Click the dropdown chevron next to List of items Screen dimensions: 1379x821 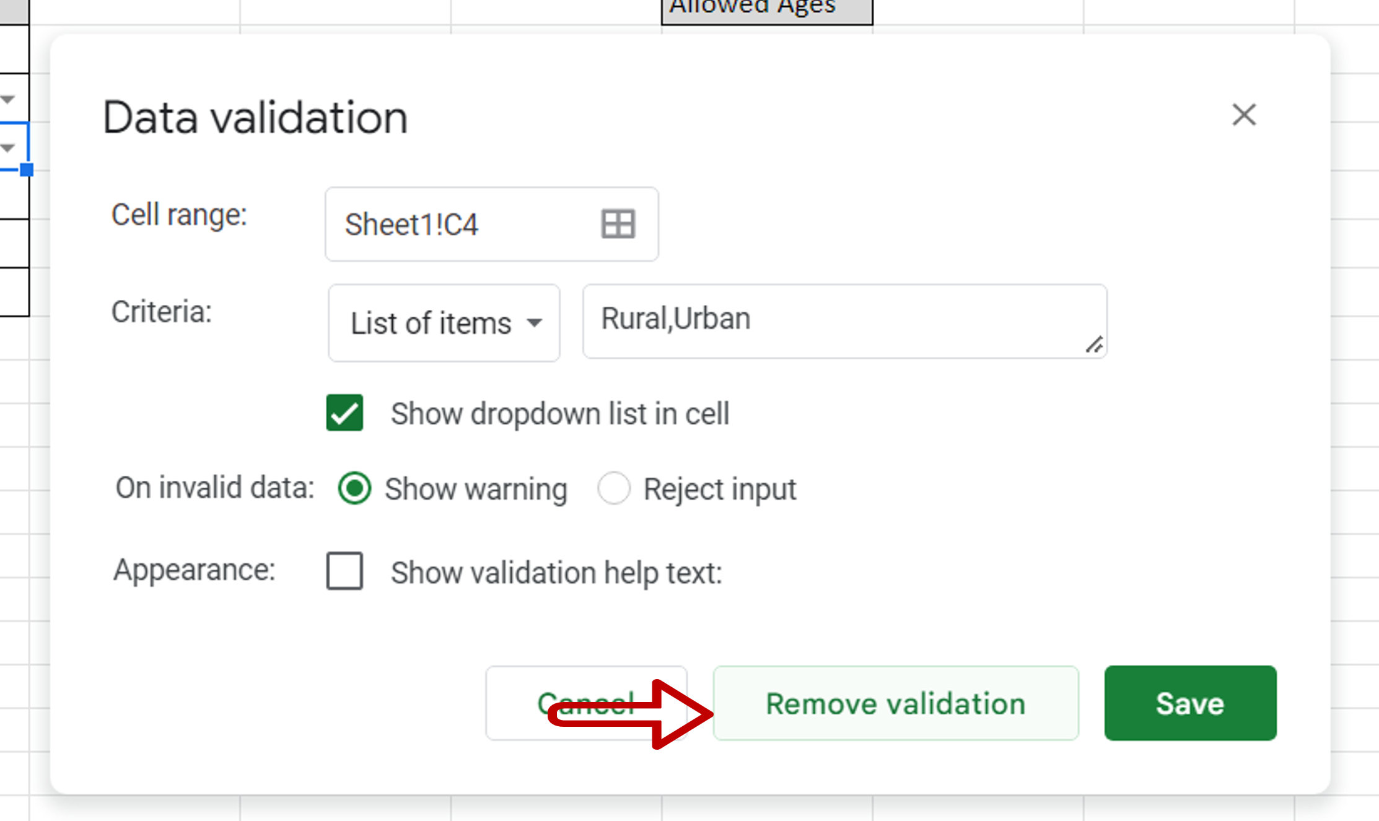[535, 322]
